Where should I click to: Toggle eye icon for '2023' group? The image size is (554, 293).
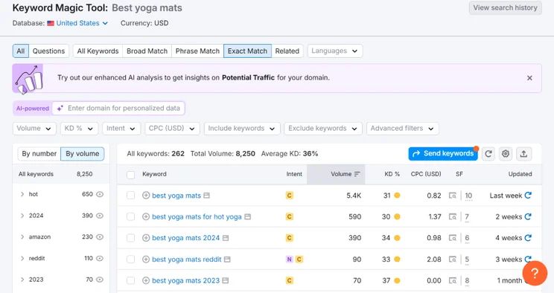pyautogui.click(x=100, y=280)
